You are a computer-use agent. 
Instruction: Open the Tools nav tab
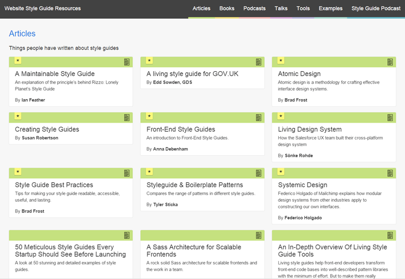[303, 8]
